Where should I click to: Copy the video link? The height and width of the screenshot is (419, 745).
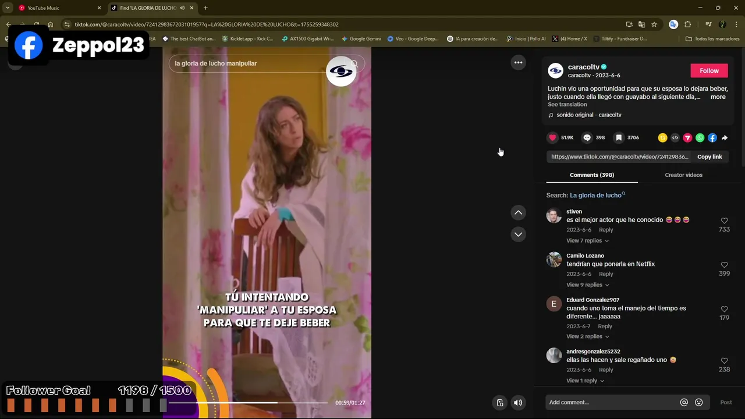709,157
